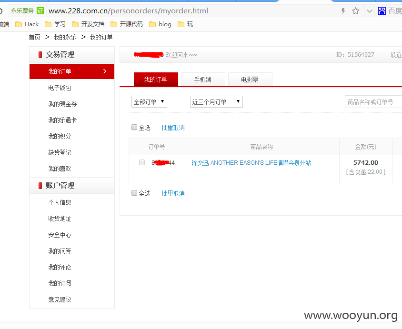Screen dimensions: 402x329
Task: Open 安全中心 in account management
Action: click(x=60, y=235)
